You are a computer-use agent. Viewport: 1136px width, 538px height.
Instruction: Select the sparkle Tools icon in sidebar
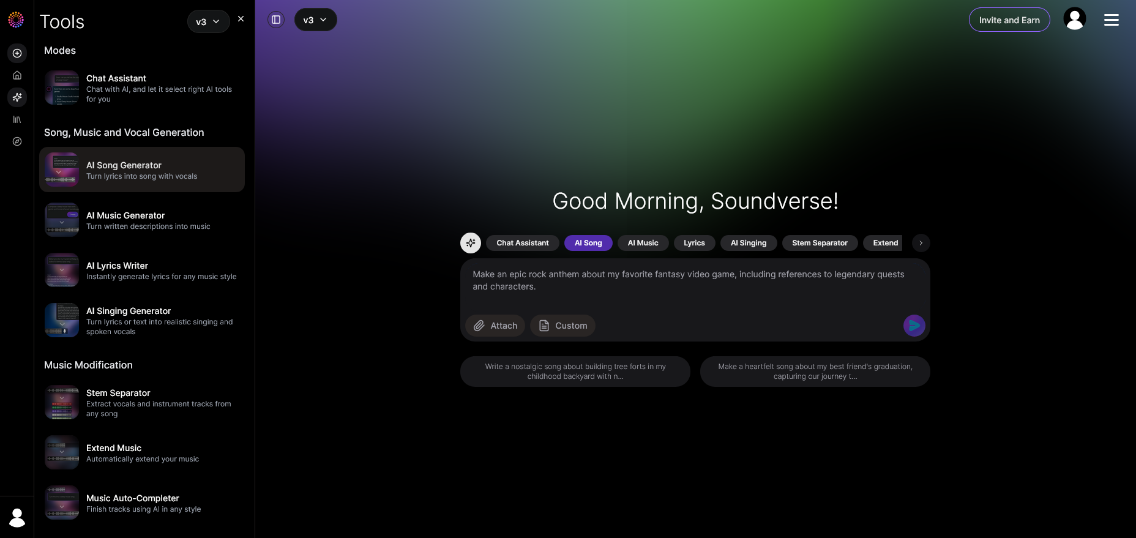point(17,97)
